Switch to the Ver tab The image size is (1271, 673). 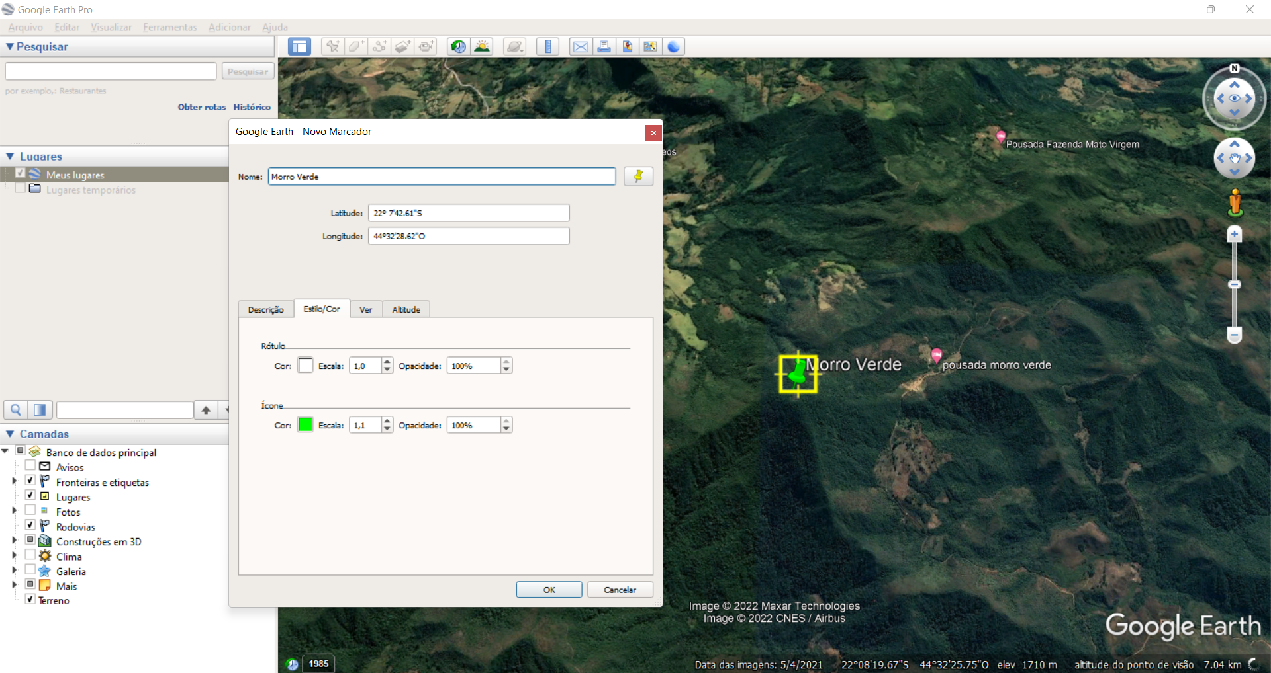tap(366, 309)
